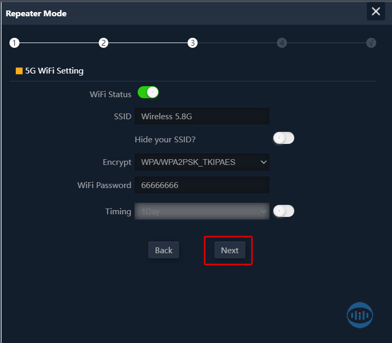Click the orange square beside 5G WiFi Setting

point(19,71)
